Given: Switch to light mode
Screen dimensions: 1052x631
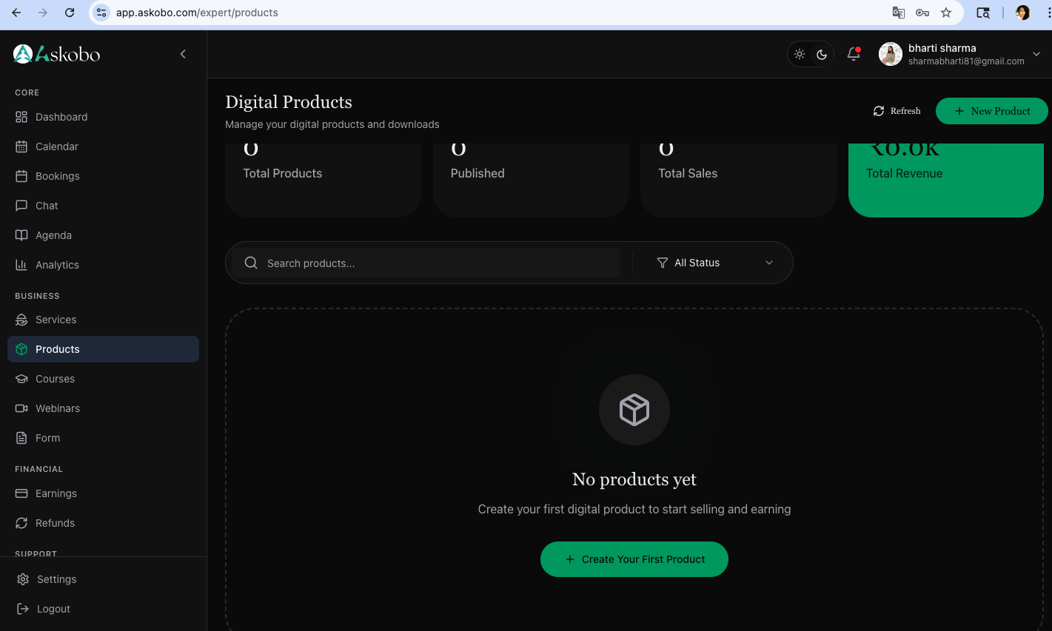Looking at the screenshot, I should point(800,54).
